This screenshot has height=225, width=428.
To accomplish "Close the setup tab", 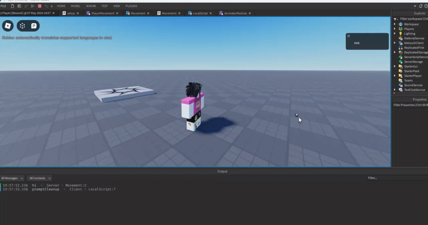I will pos(78,13).
